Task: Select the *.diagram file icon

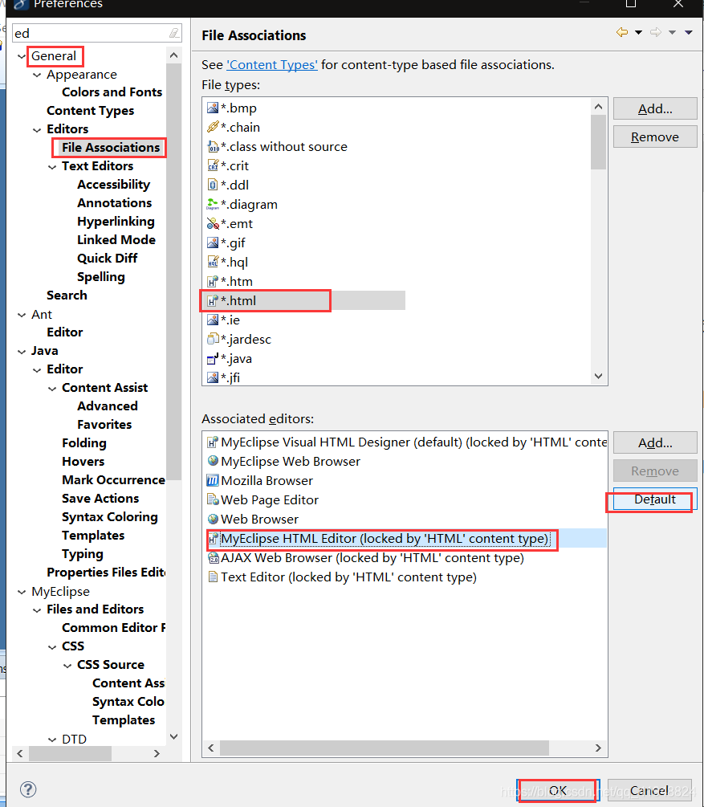Action: 213,204
